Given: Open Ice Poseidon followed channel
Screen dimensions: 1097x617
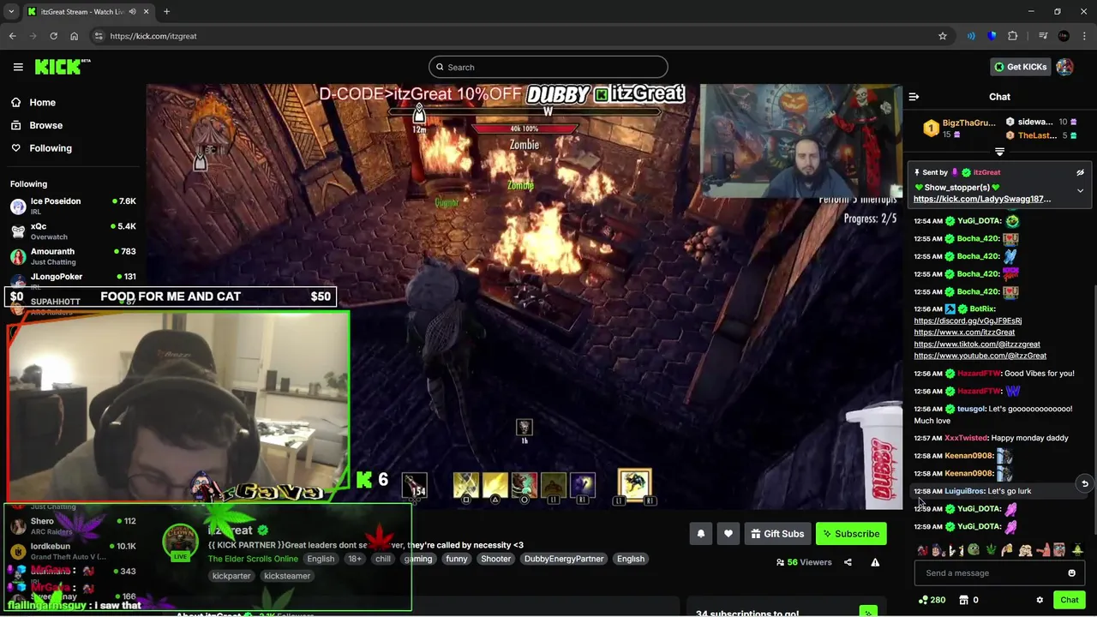Looking at the screenshot, I should [73, 207].
